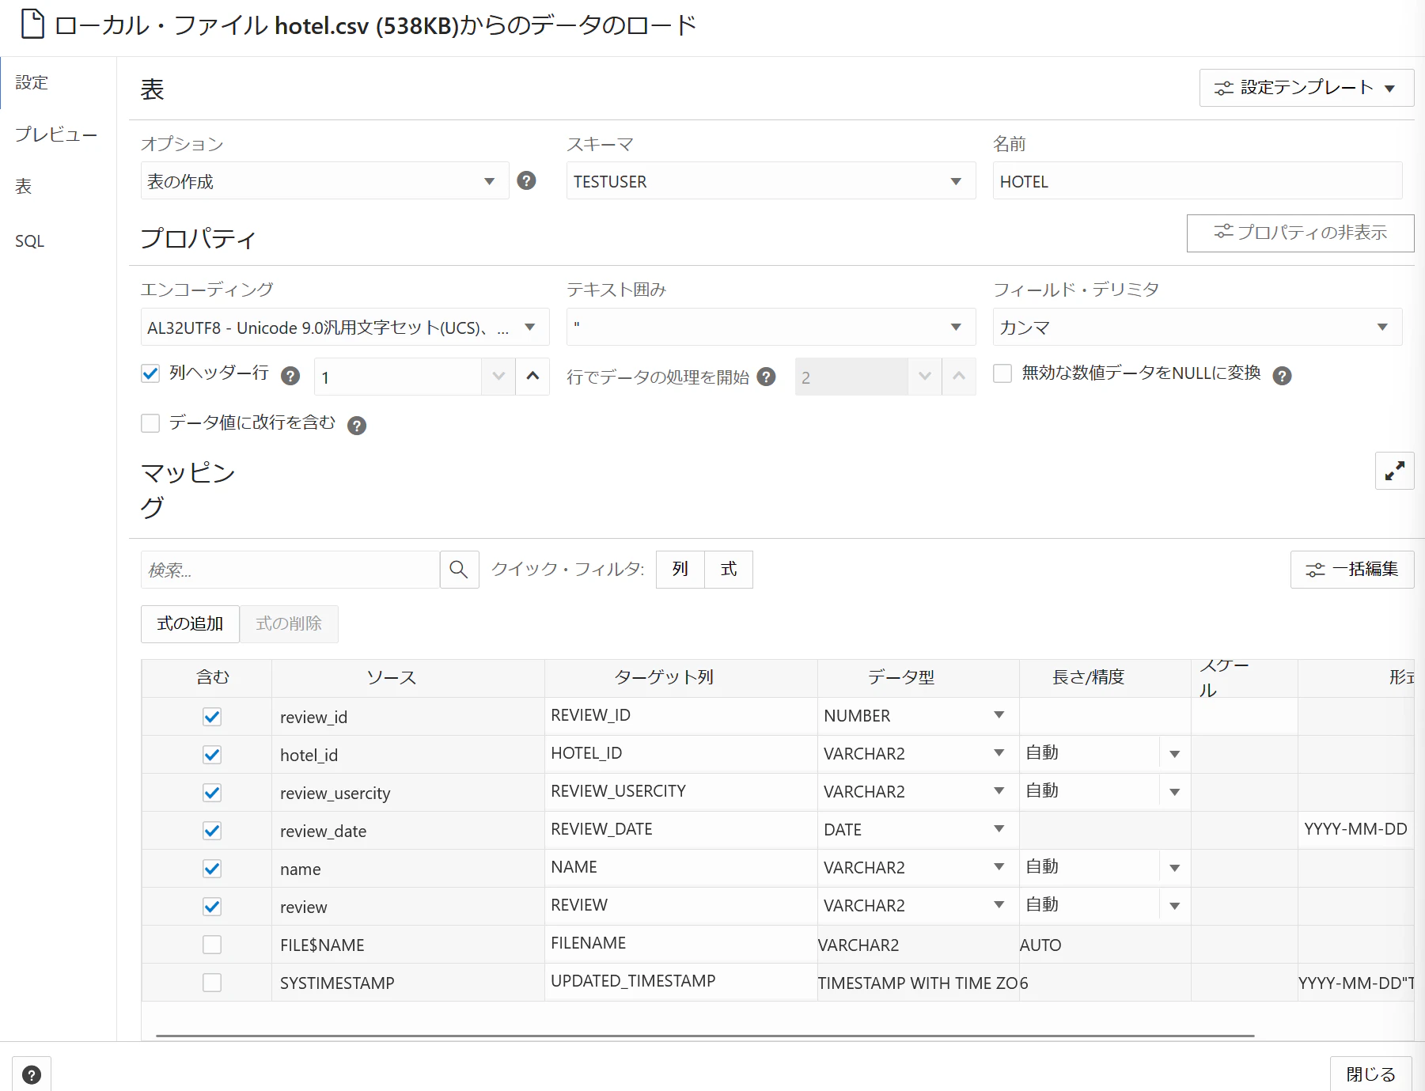Uncheck the include box for hotel_id
The height and width of the screenshot is (1091, 1425).
[x=212, y=755]
